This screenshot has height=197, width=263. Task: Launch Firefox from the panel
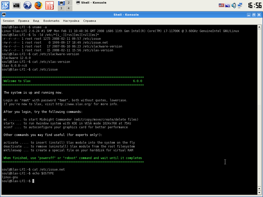click(x=39, y=5)
